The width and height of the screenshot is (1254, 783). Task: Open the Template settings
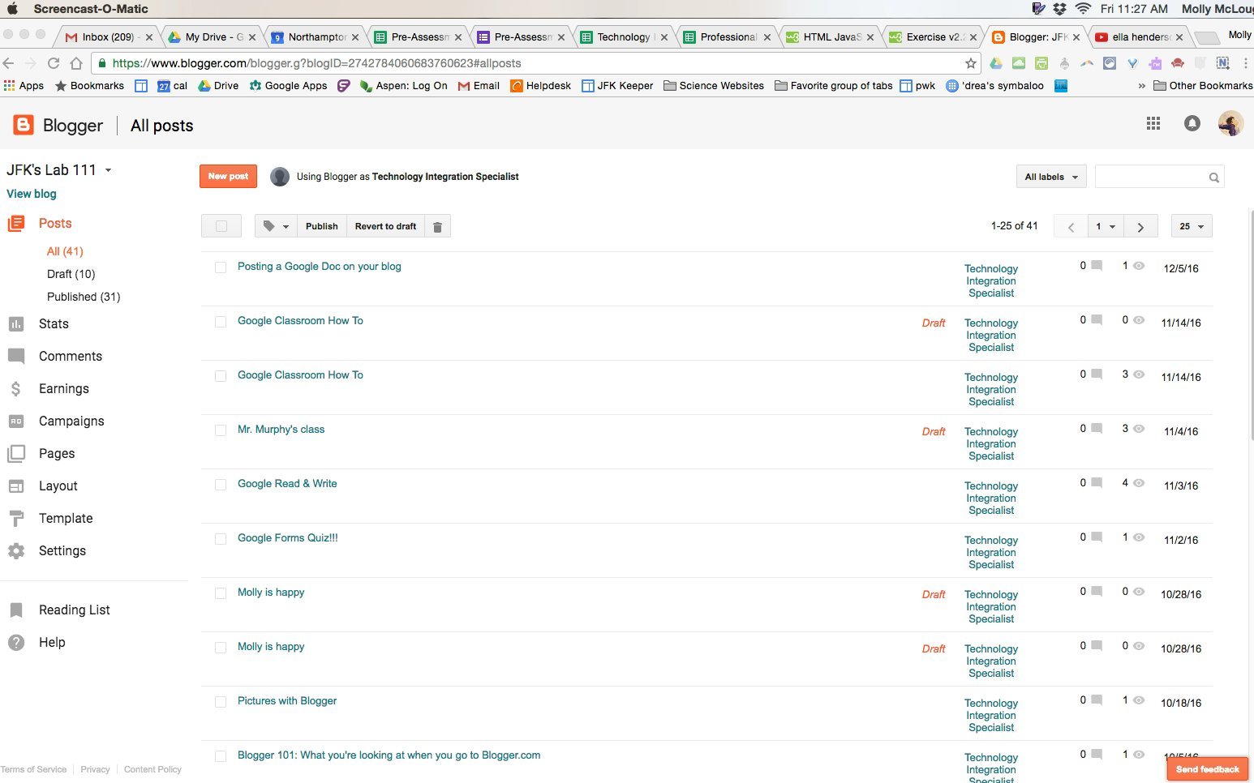65,518
